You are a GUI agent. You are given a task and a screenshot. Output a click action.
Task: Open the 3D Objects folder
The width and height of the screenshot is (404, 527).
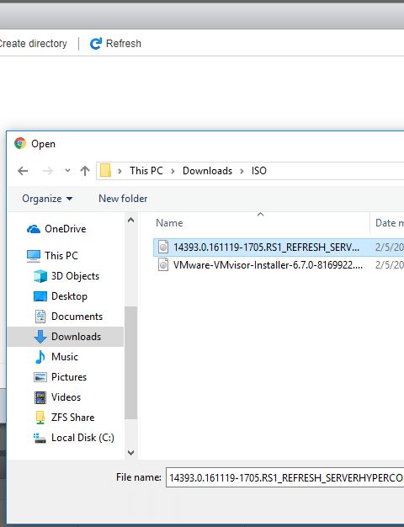[x=75, y=276]
